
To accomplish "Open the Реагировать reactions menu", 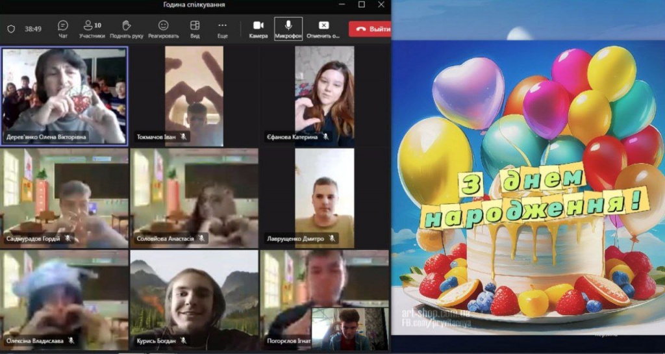I will click(163, 29).
